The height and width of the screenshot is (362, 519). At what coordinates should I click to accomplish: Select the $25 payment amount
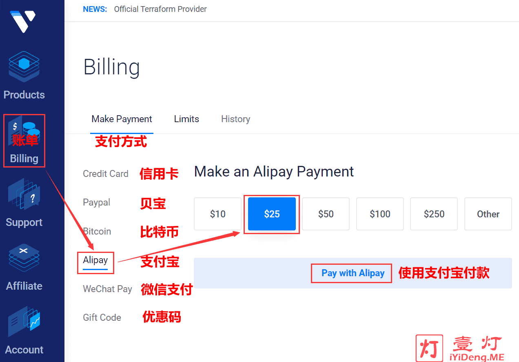(272, 214)
